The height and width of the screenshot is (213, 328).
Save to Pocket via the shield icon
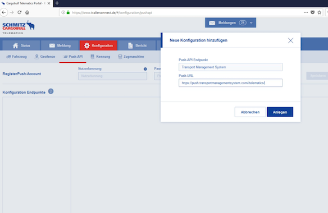pos(312,12)
